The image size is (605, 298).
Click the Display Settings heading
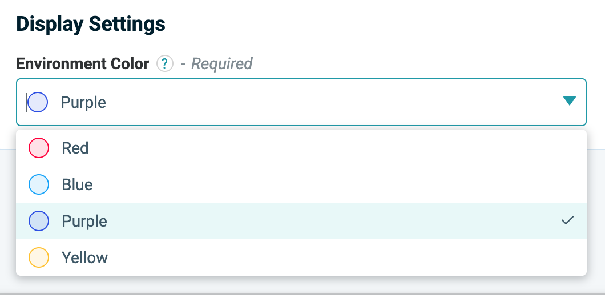coord(91,24)
